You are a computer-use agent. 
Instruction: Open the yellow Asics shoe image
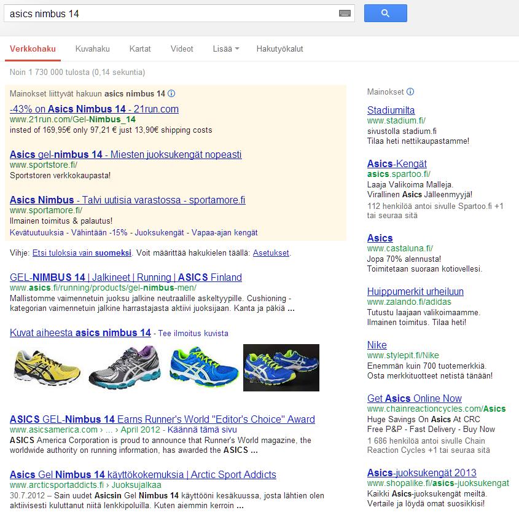pos(47,367)
